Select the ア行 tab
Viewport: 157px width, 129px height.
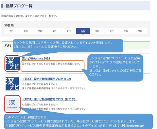[11, 31]
